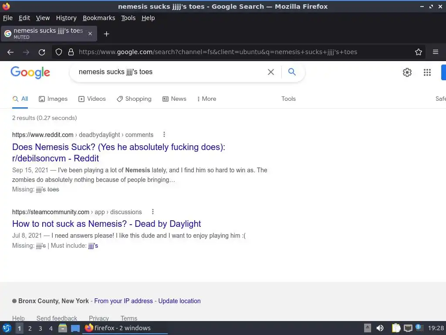Click 'From your IP address' link
This screenshot has height=335, width=446.
(123, 301)
